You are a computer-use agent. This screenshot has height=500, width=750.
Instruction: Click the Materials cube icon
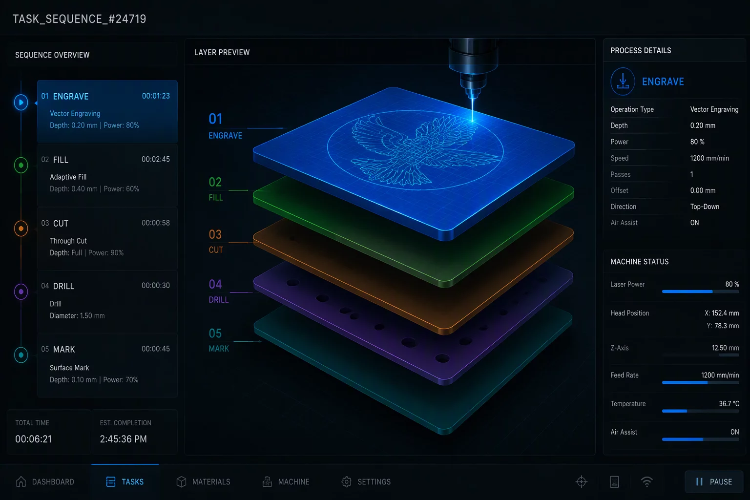pyautogui.click(x=181, y=482)
